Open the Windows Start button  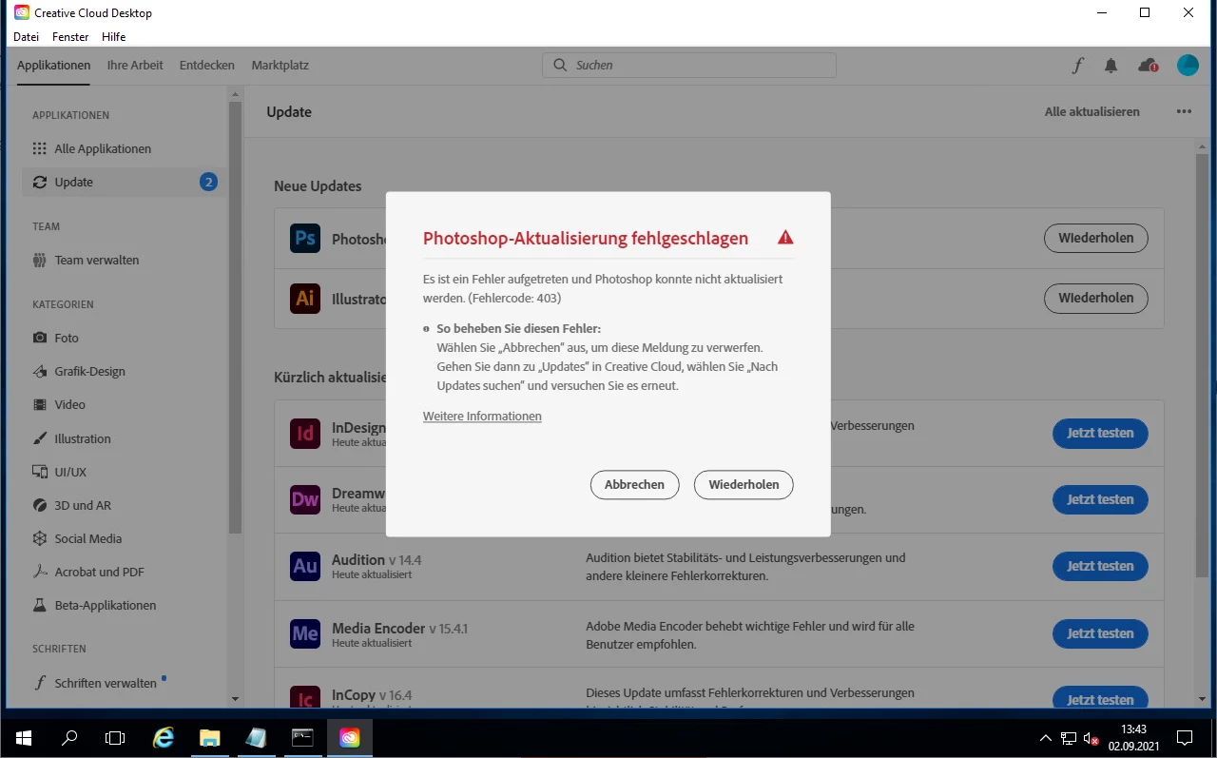point(23,737)
